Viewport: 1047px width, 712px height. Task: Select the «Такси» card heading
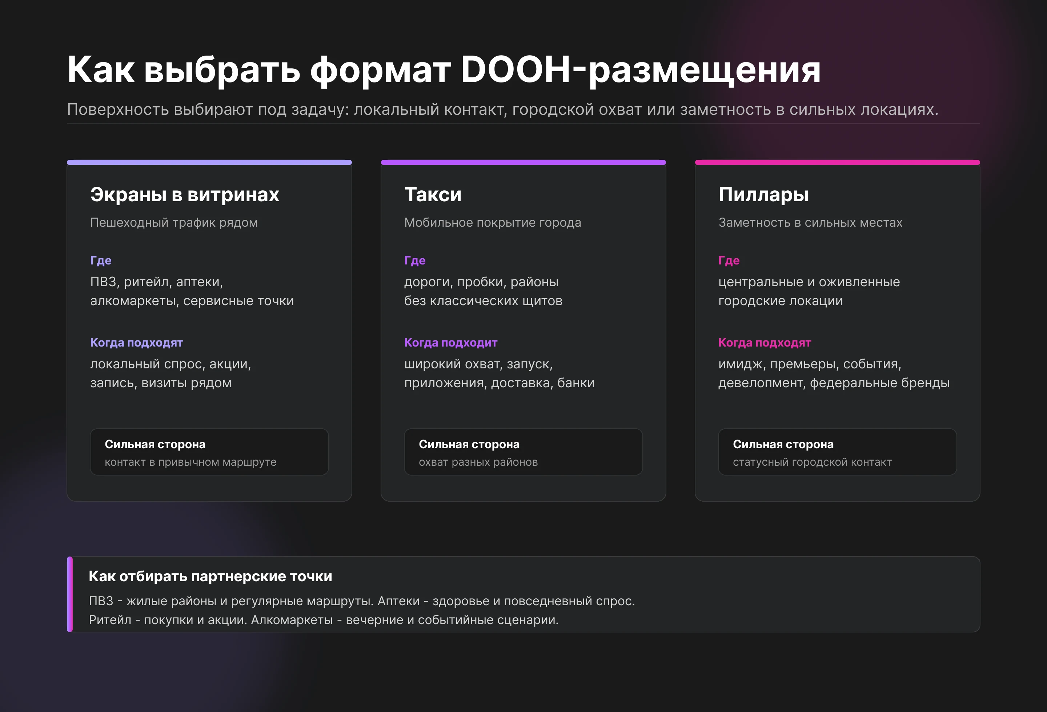click(x=433, y=195)
